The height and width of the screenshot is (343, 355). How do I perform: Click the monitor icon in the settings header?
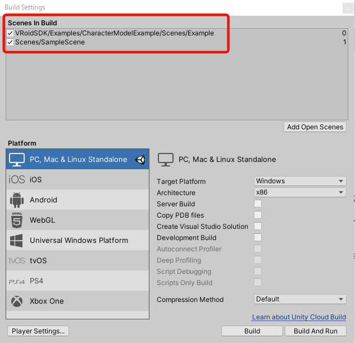coord(166,160)
